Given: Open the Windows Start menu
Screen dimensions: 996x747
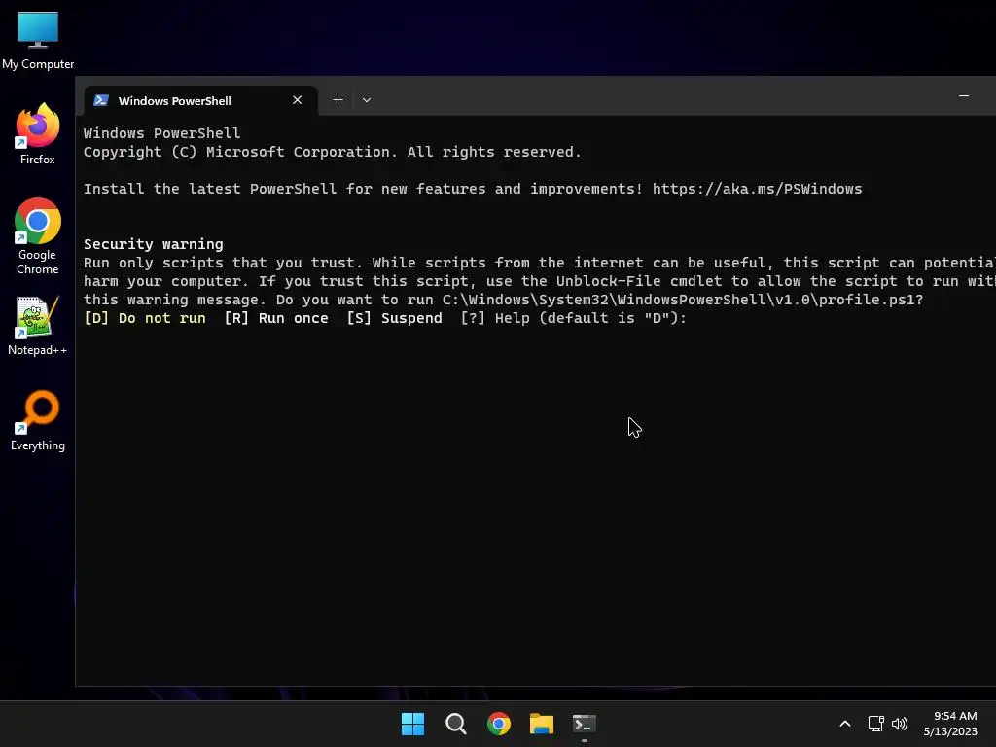Looking at the screenshot, I should (412, 724).
